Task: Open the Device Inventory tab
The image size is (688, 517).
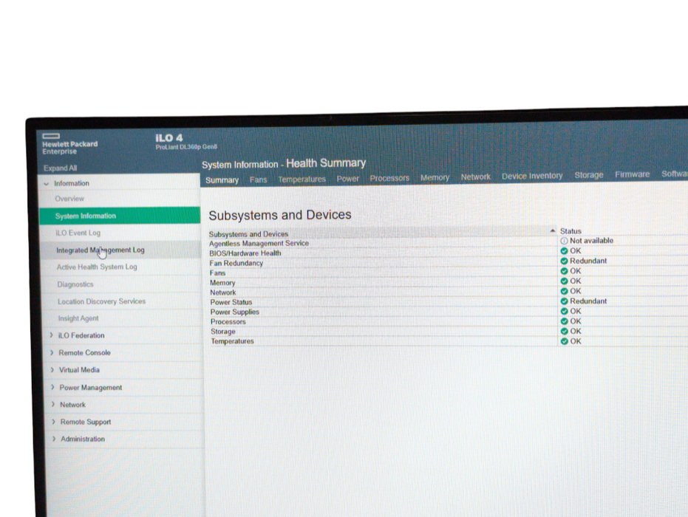Action: coord(532,176)
